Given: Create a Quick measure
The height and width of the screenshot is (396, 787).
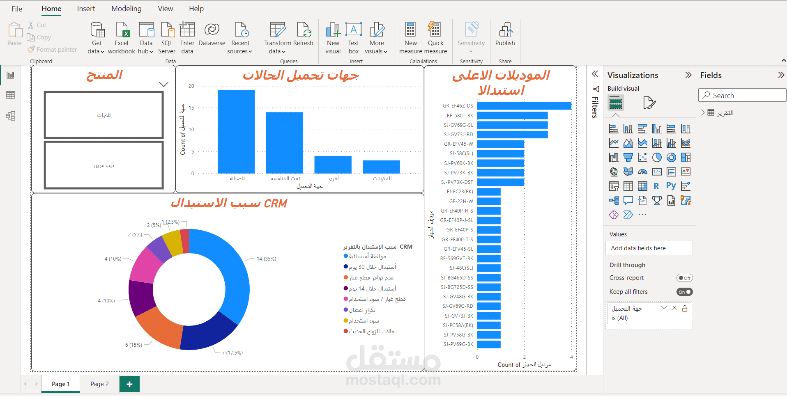Looking at the screenshot, I should click(x=435, y=38).
